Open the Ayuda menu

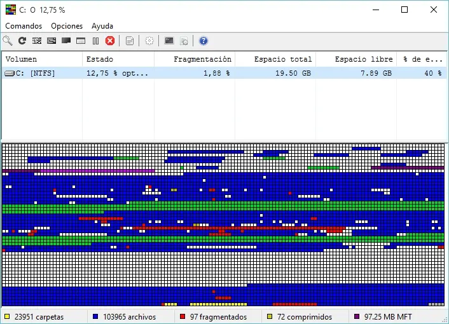click(x=102, y=26)
